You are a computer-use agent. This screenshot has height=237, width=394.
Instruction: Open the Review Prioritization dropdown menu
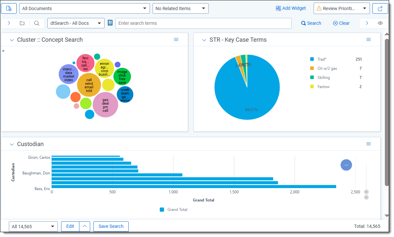[341, 8]
